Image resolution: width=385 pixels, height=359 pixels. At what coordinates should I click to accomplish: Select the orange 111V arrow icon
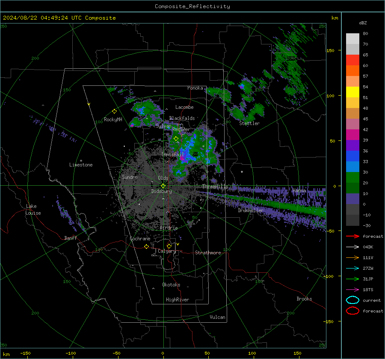352,257
